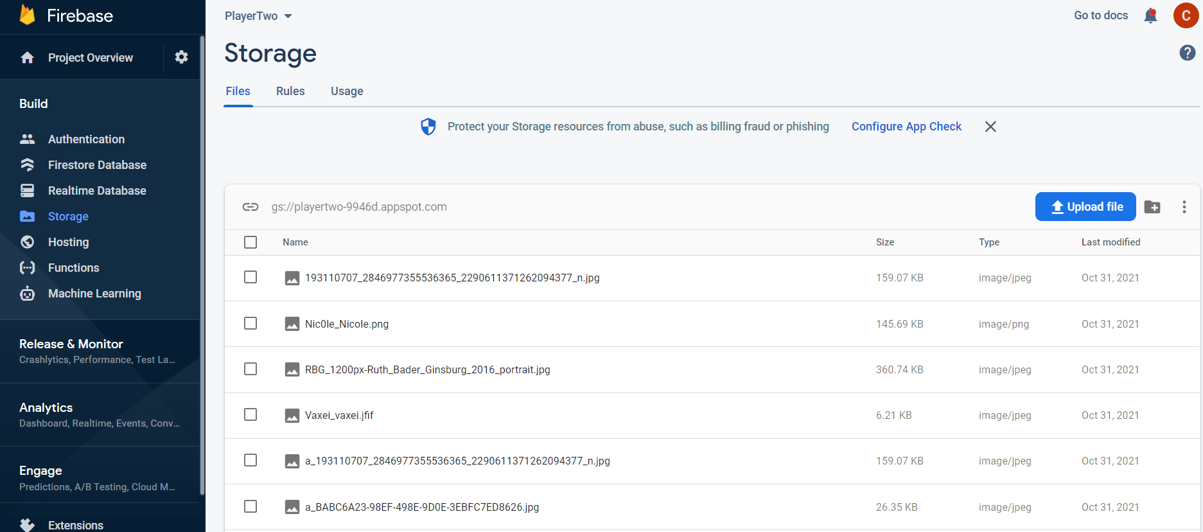Image resolution: width=1203 pixels, height=532 pixels.
Task: Click the App Check shield icon
Action: (x=428, y=127)
